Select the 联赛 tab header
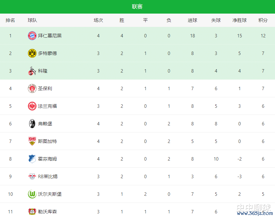This screenshot has width=275, height=218. (137, 7)
